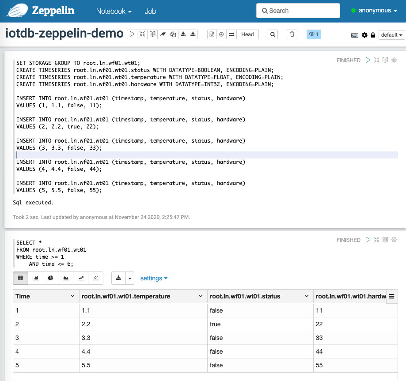
Task: Run the SELECT query paragraph
Action: tap(368, 240)
